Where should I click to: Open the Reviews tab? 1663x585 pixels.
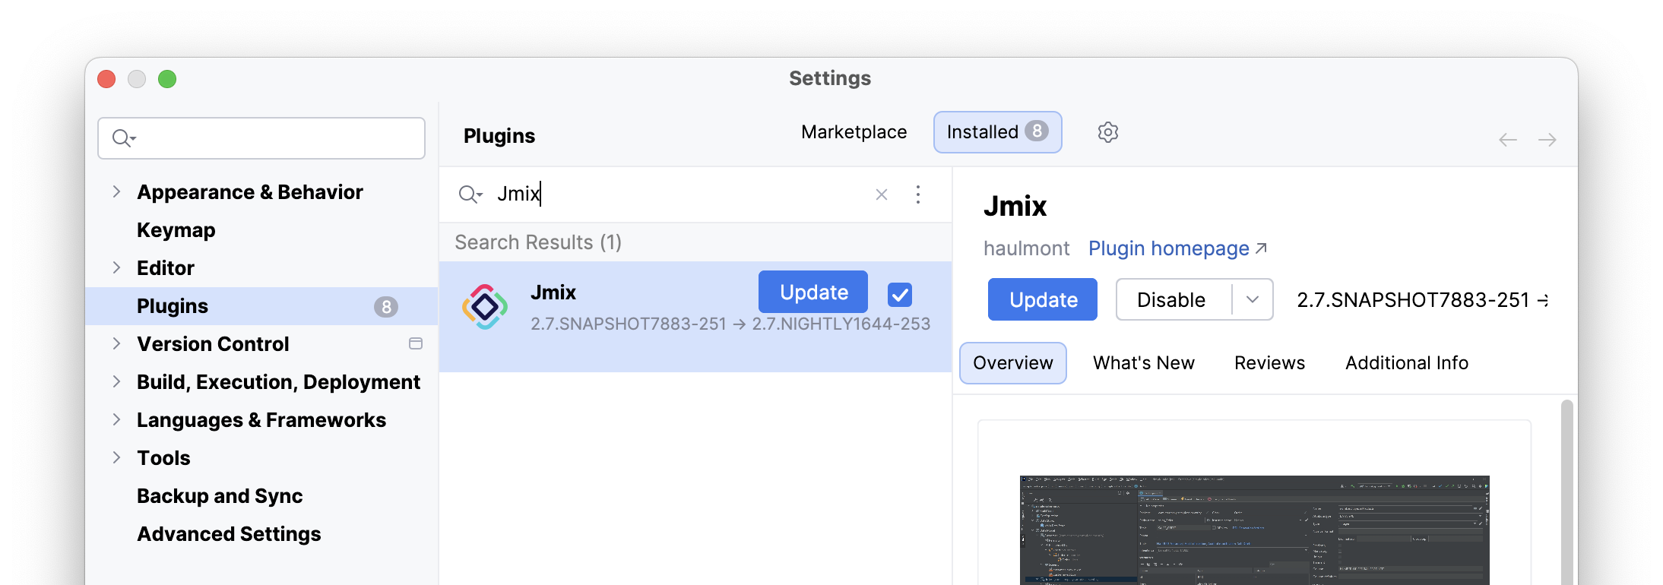pos(1269,363)
